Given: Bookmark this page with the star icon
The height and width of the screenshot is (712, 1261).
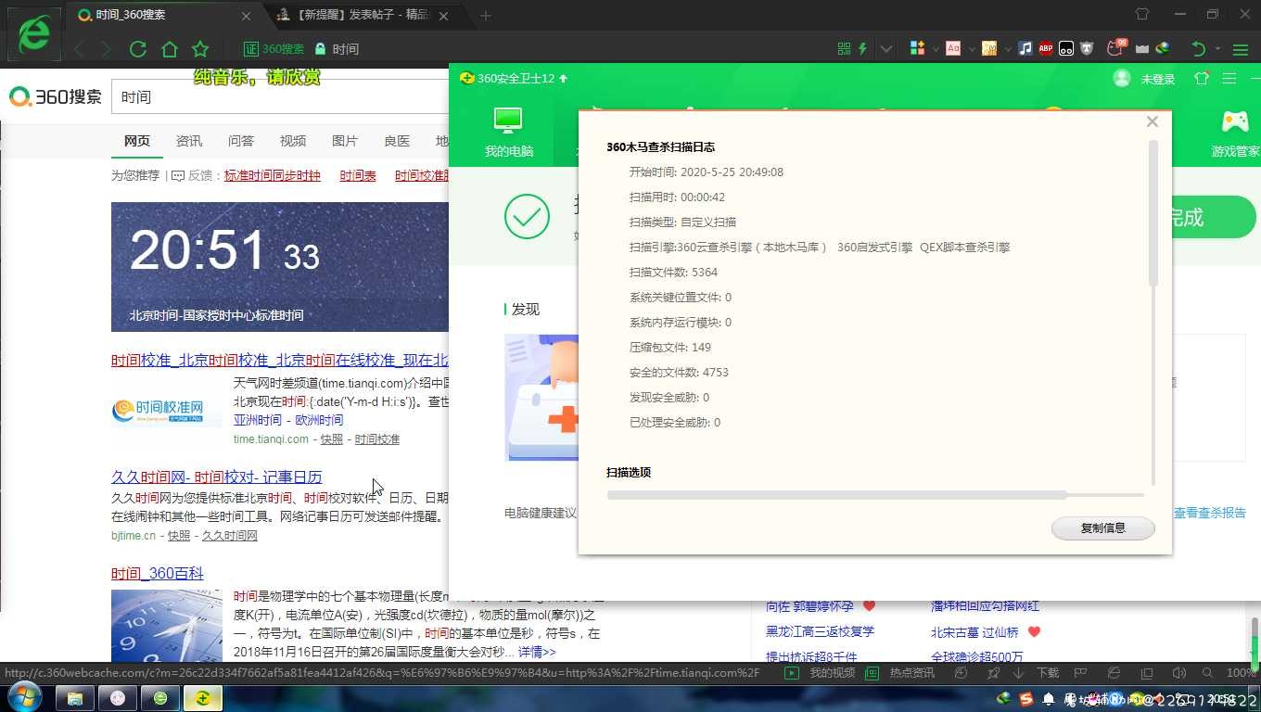Looking at the screenshot, I should click(x=200, y=49).
